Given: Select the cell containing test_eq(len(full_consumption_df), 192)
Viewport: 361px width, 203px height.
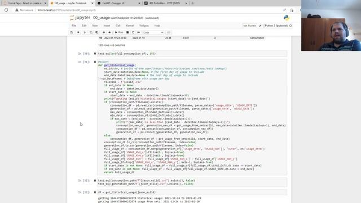Looking at the screenshot, I should [x=192, y=54].
